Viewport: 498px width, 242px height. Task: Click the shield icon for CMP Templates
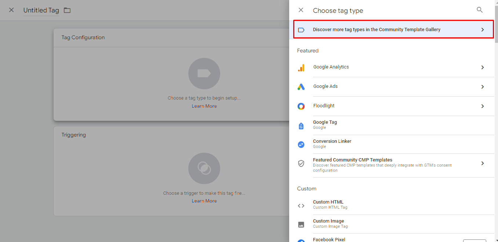[301, 164]
